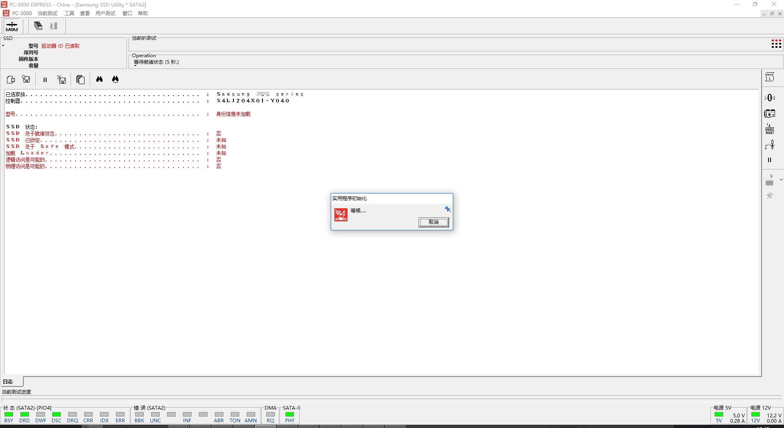Click the PC-3000 logo in menu bar

click(x=6, y=13)
